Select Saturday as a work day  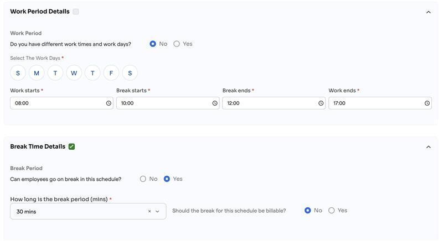(x=130, y=73)
